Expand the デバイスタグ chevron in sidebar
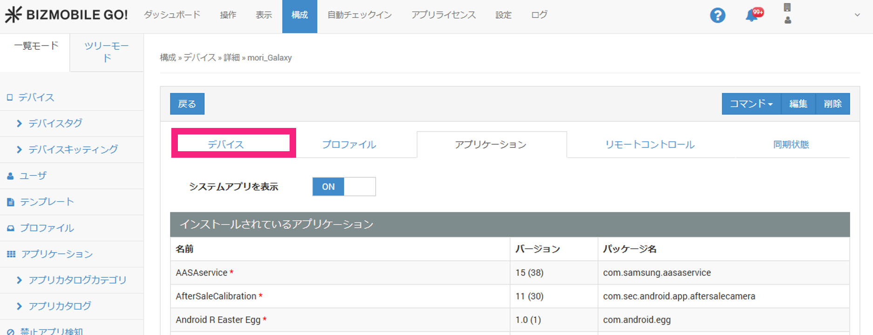 click(x=19, y=123)
